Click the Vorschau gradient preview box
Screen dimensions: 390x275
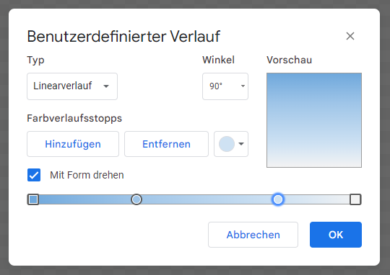point(314,120)
